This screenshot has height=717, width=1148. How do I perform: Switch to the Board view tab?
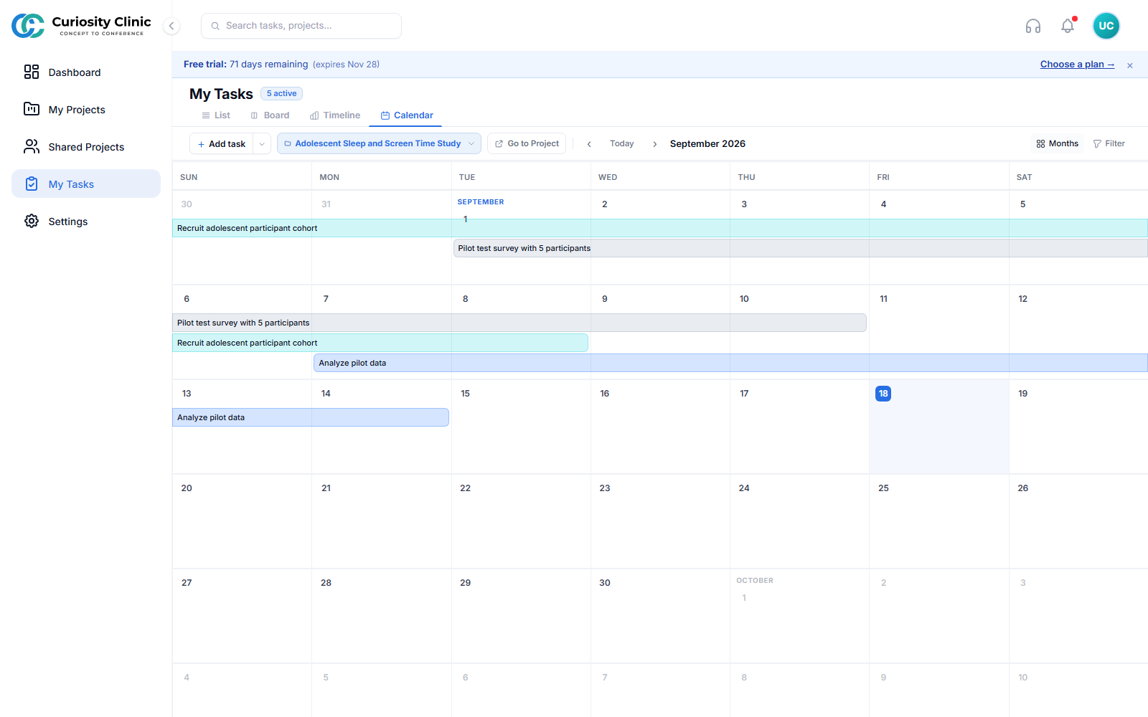[x=270, y=115]
